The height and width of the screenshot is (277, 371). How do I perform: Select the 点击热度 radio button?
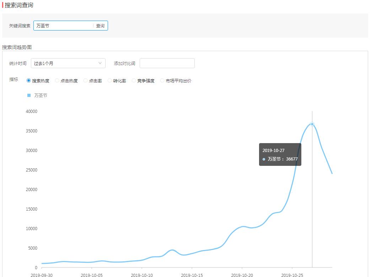point(57,81)
